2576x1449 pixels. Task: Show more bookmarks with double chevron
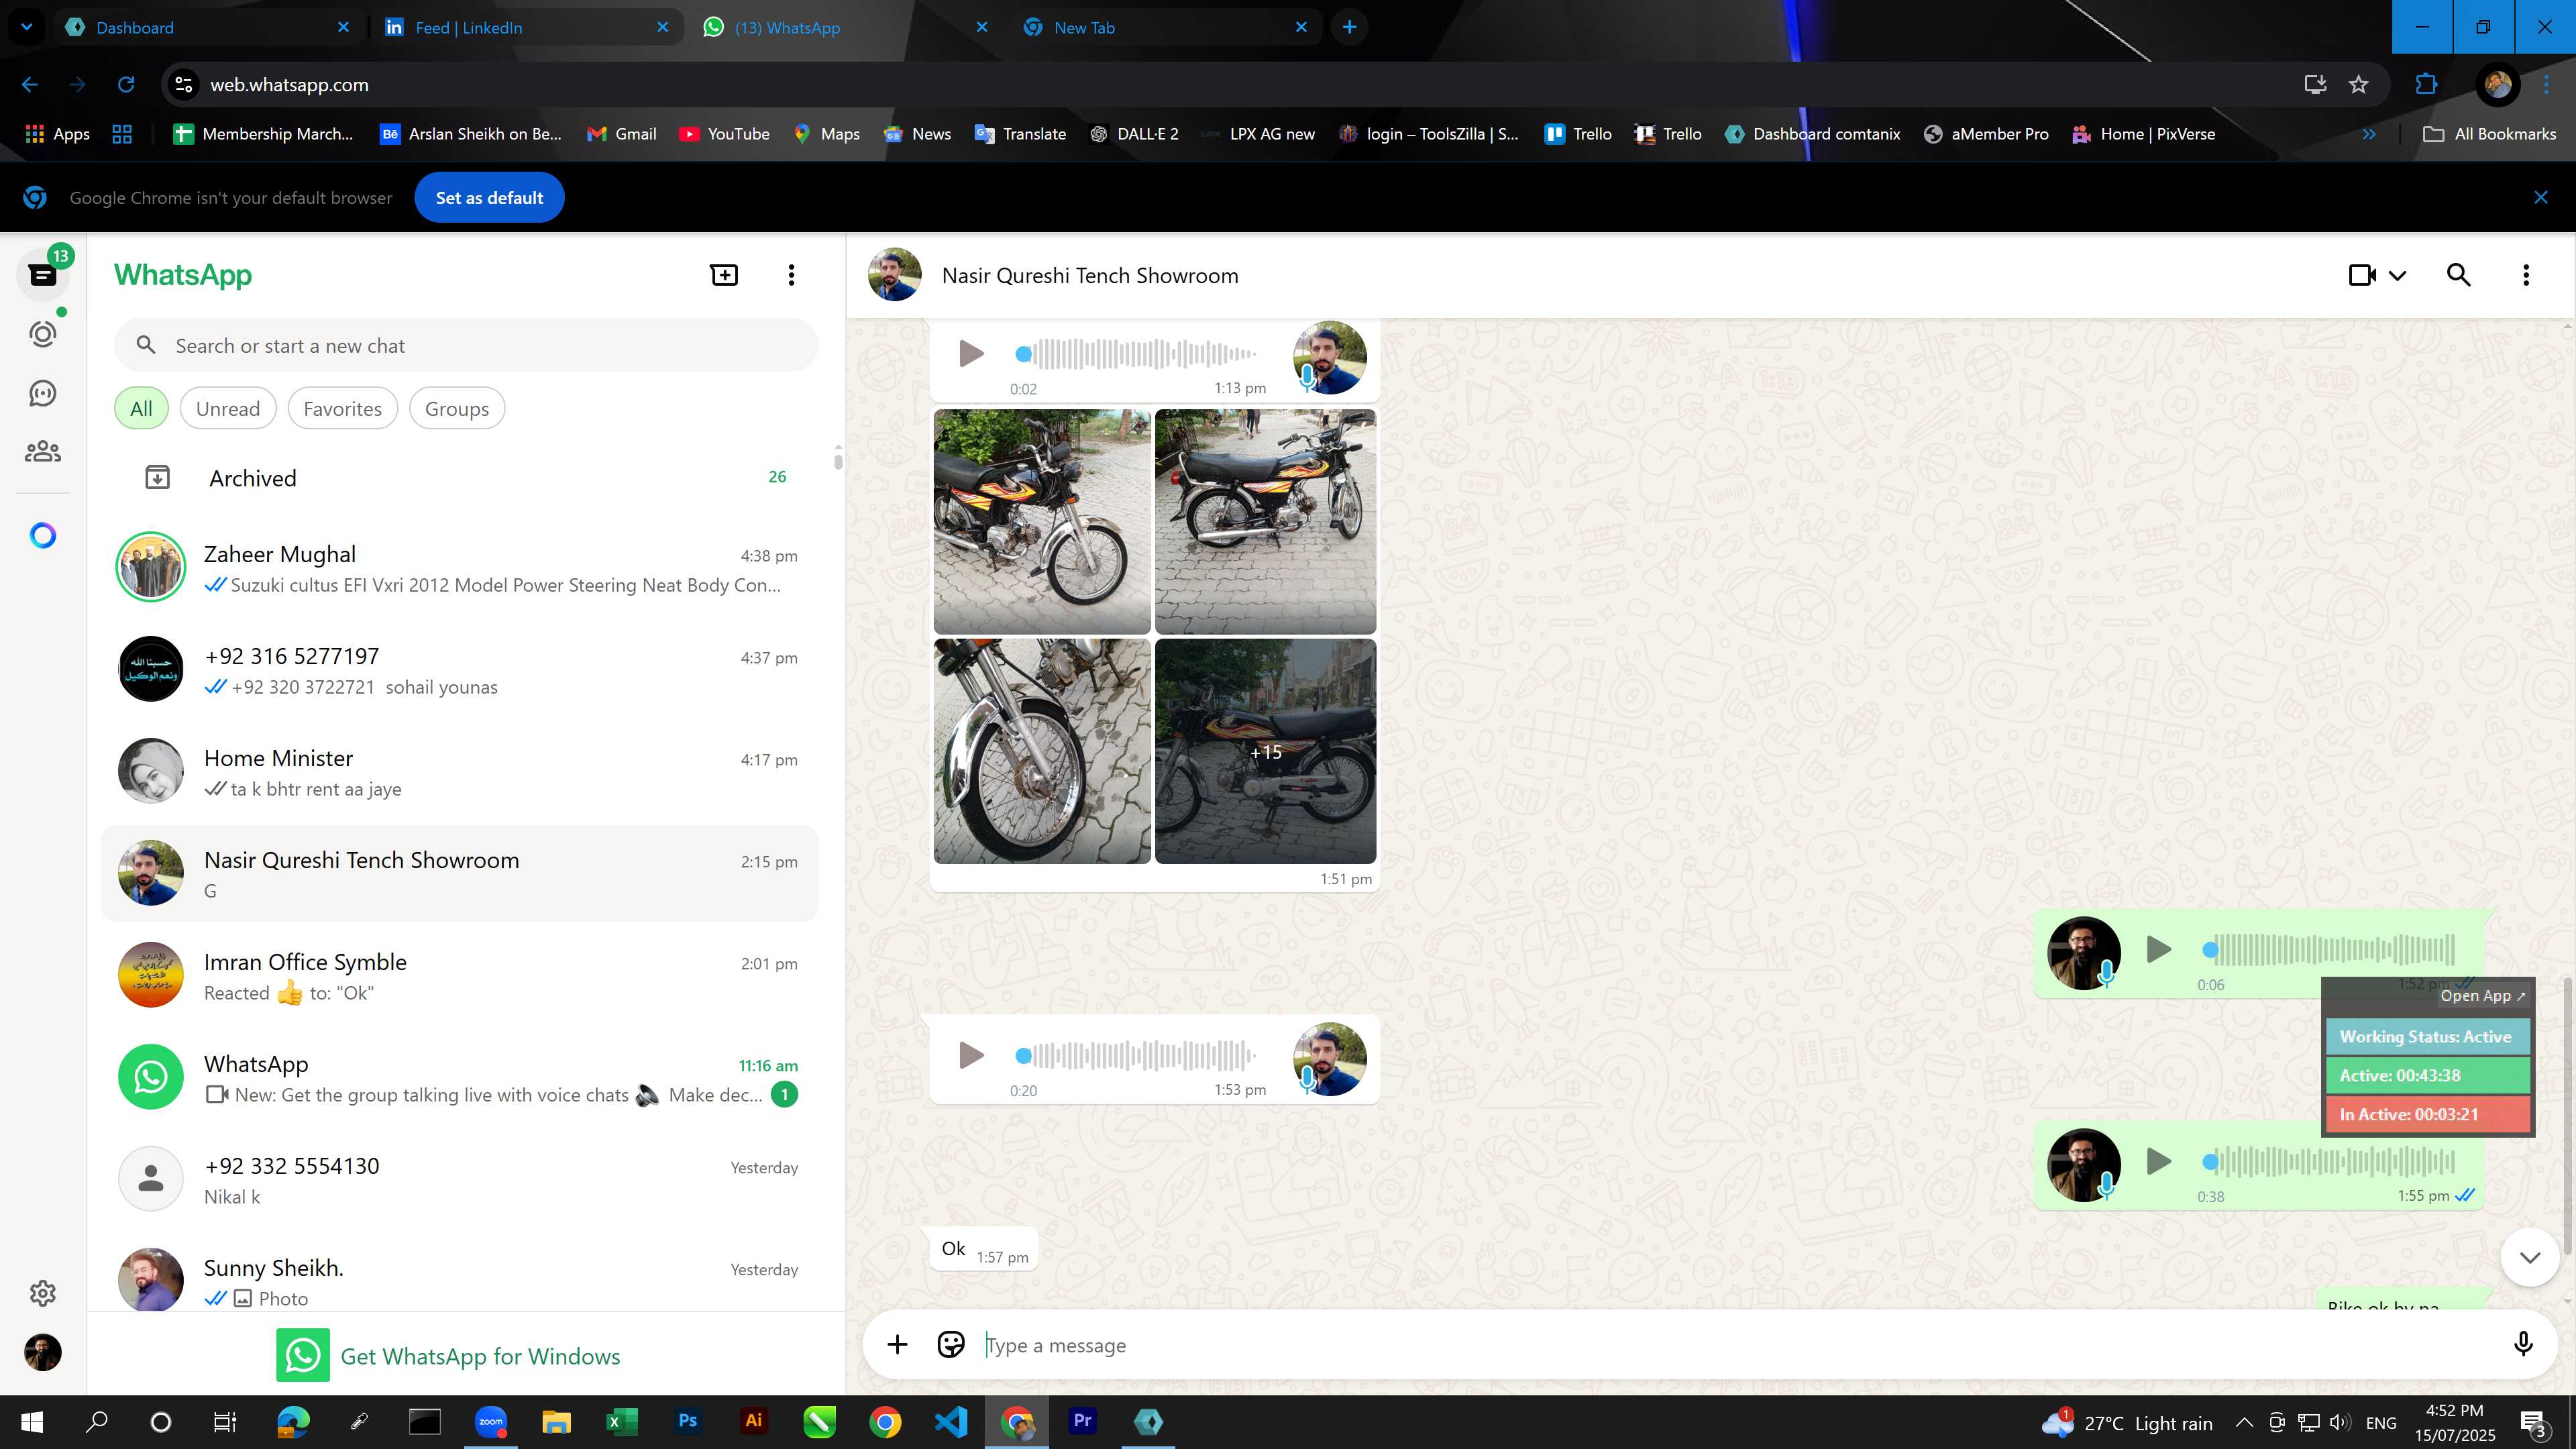click(2369, 134)
